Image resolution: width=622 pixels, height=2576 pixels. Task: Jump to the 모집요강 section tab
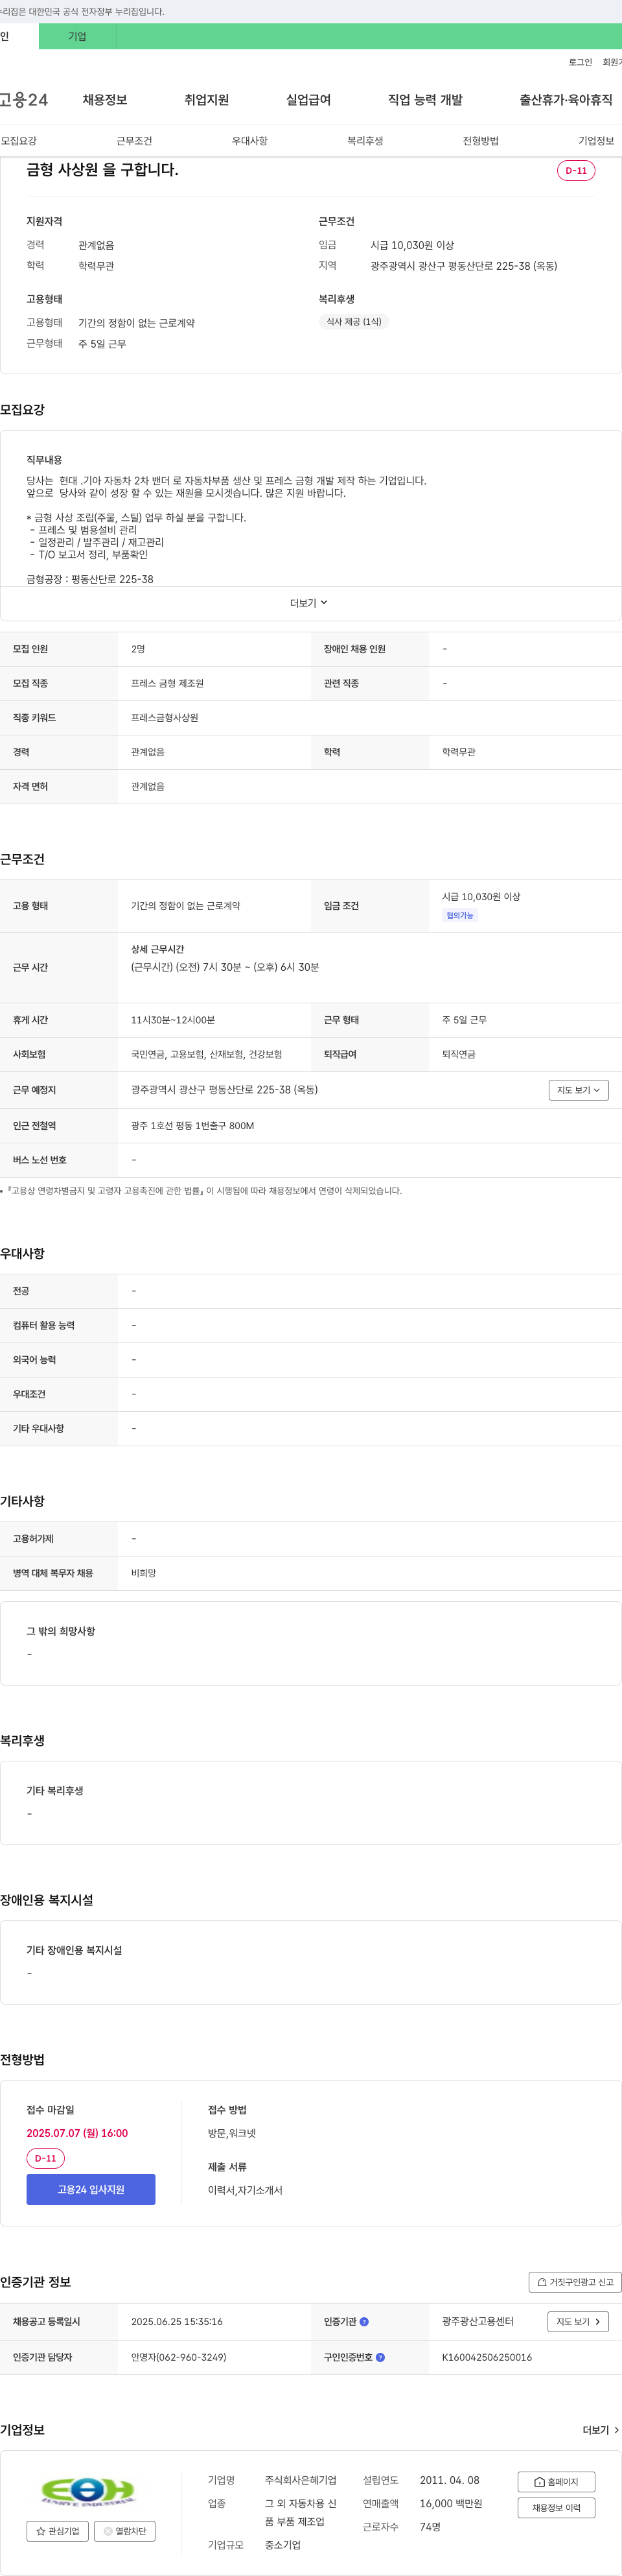tap(19, 141)
